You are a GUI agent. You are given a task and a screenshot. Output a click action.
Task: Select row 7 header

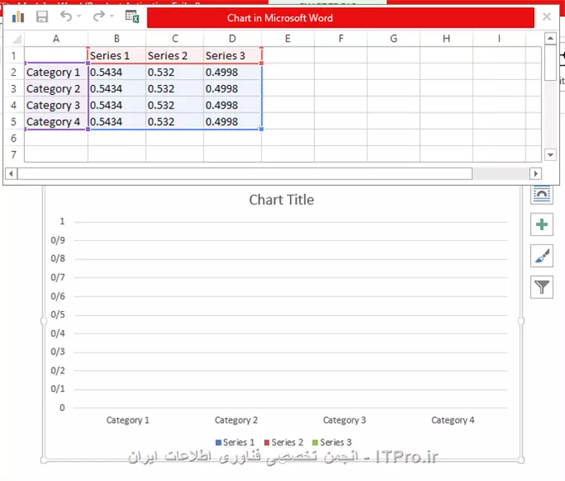click(13, 155)
